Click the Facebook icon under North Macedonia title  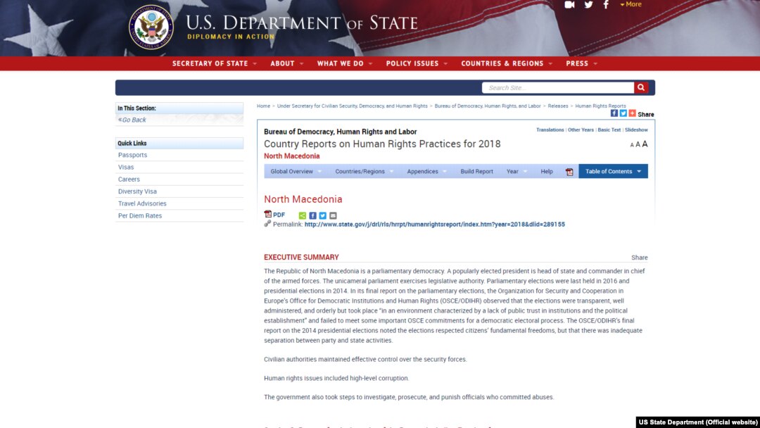click(x=312, y=215)
